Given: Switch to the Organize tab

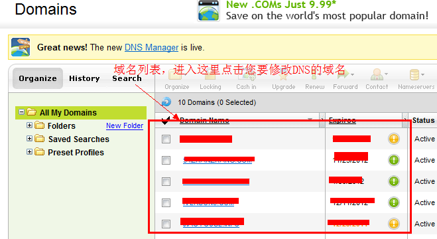Looking at the screenshot, I should 38,78.
